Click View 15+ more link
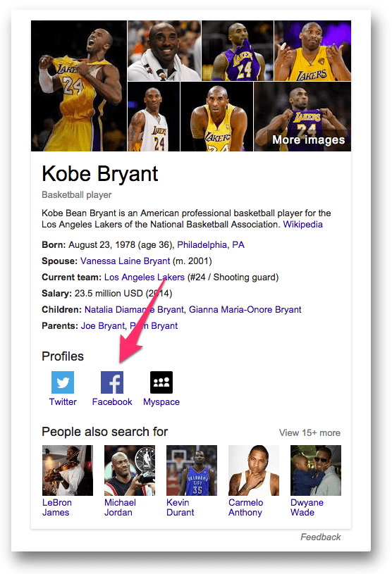392x574 pixels. pyautogui.click(x=310, y=432)
